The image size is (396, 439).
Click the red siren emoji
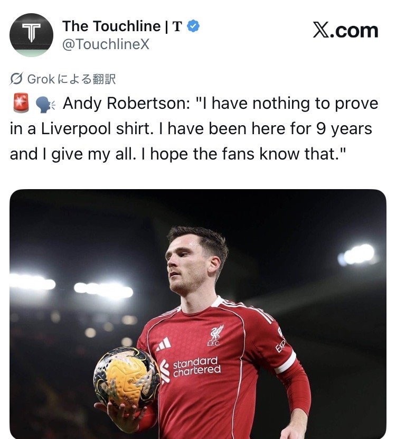(21, 103)
